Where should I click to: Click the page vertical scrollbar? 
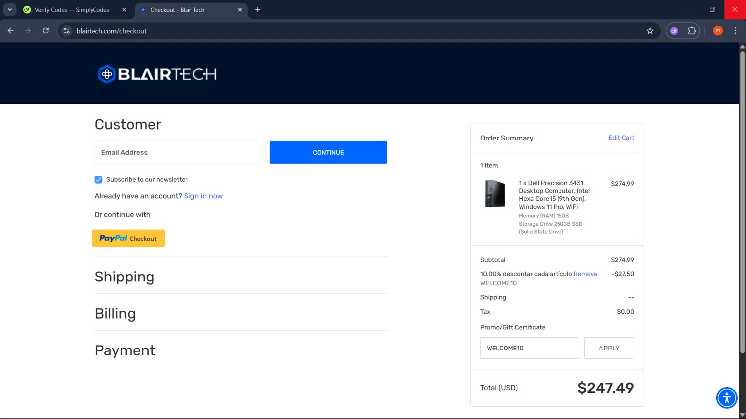(742, 201)
